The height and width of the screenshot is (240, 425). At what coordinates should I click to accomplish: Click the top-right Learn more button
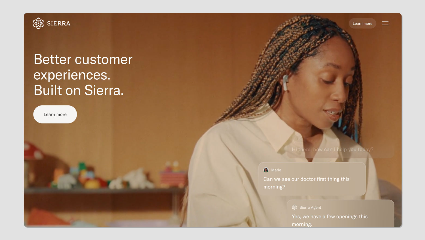[362, 23]
